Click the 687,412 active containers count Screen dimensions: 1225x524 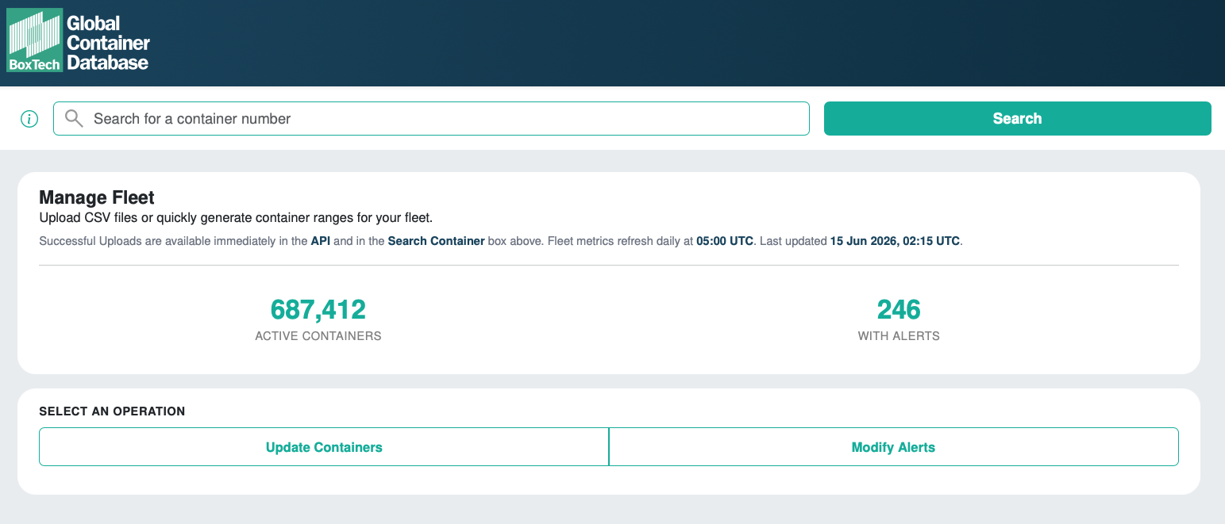(318, 309)
